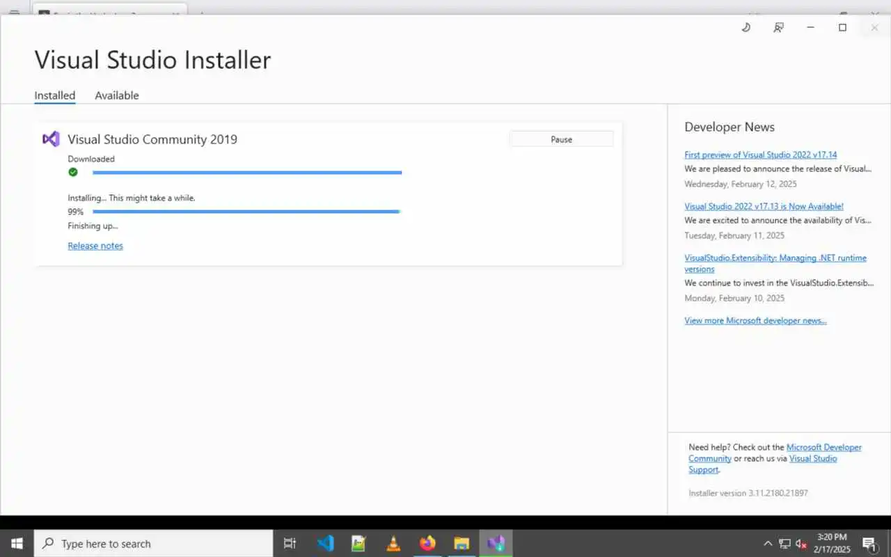This screenshot has height=557, width=891.
Task: Open Firefox from the taskbar
Action: pos(427,543)
